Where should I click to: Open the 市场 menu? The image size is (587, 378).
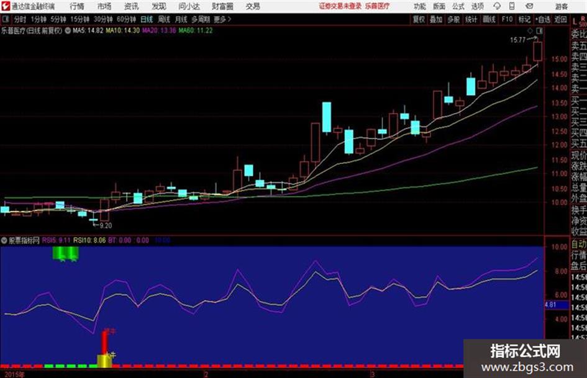(104, 6)
